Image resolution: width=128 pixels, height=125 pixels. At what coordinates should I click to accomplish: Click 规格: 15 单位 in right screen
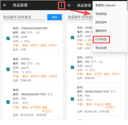(87, 70)
